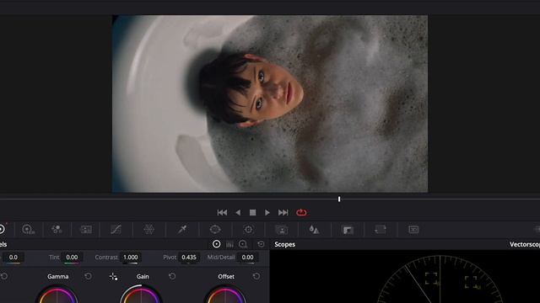Switch to primaries bars mode
540x303 pixels.
point(229,244)
